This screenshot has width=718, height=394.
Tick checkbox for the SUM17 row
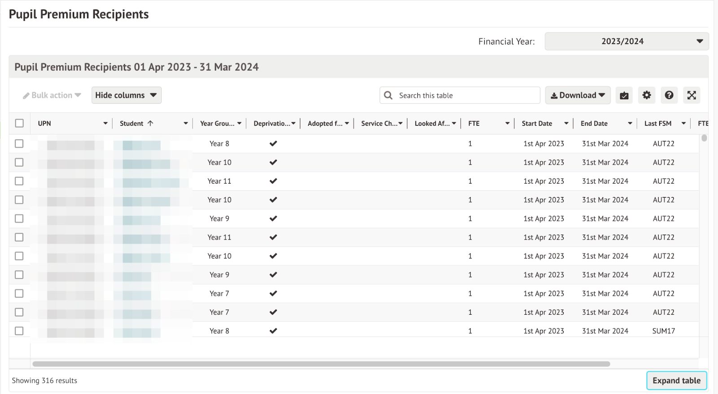(x=19, y=331)
